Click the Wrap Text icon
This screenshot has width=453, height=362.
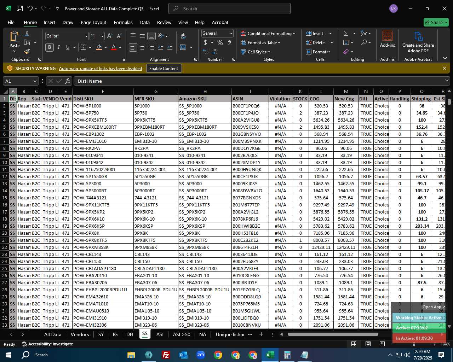(x=183, y=36)
